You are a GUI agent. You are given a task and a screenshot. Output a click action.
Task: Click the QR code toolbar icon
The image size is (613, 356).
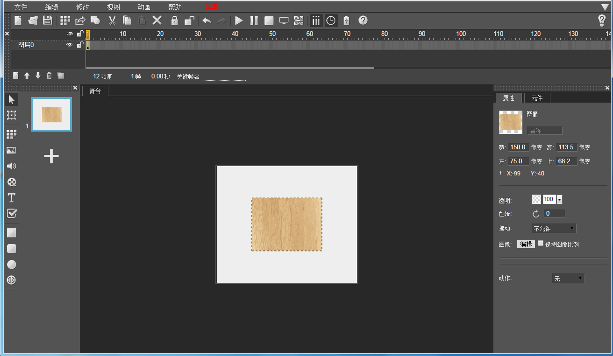click(x=299, y=21)
